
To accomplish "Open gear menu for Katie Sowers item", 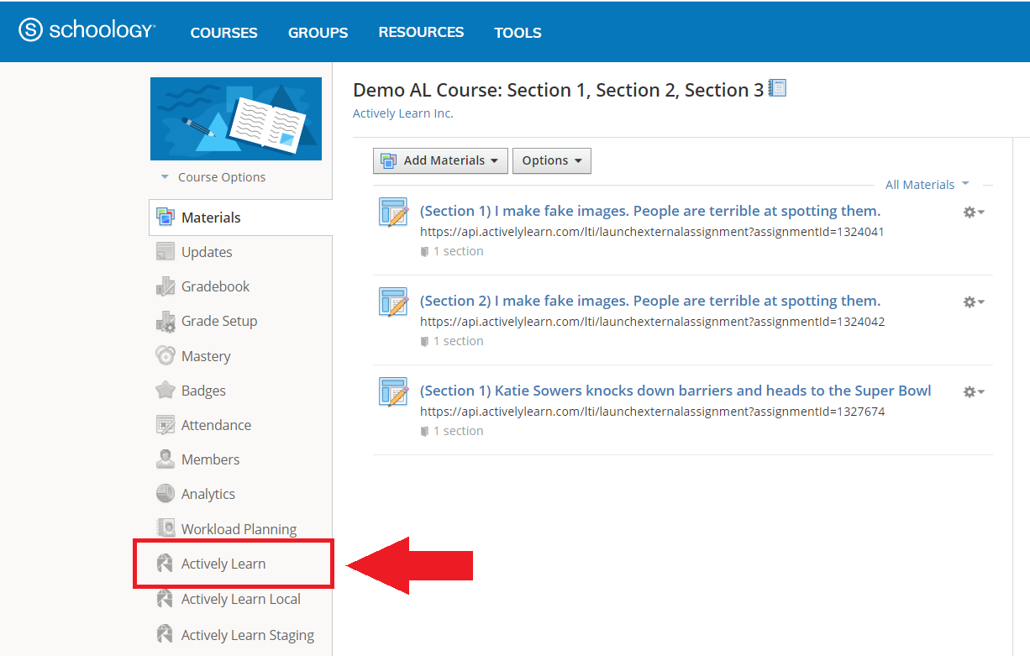I will click(x=974, y=392).
